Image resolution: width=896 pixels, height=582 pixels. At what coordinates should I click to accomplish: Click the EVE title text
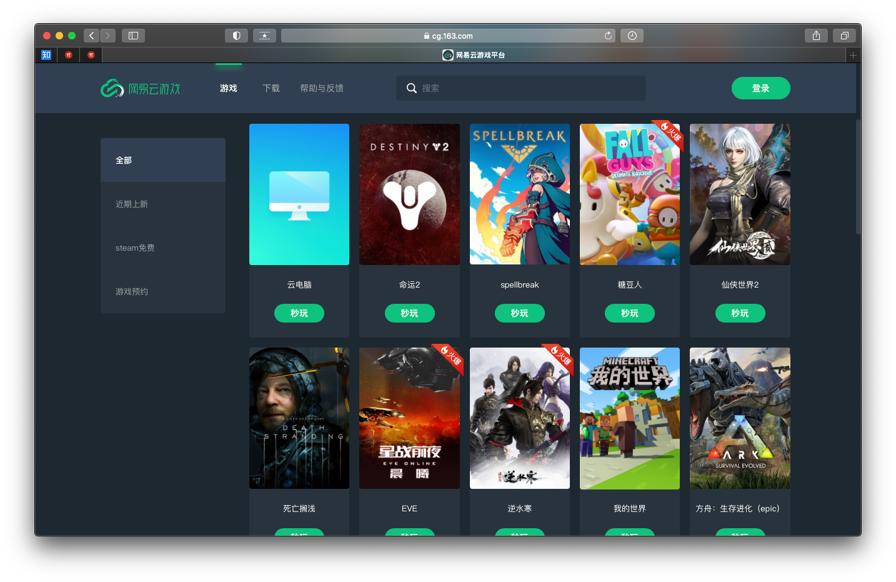[x=409, y=508]
